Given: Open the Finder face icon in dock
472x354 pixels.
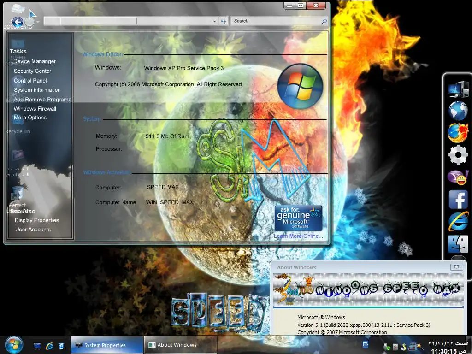Looking at the screenshot, I should click(458, 243).
